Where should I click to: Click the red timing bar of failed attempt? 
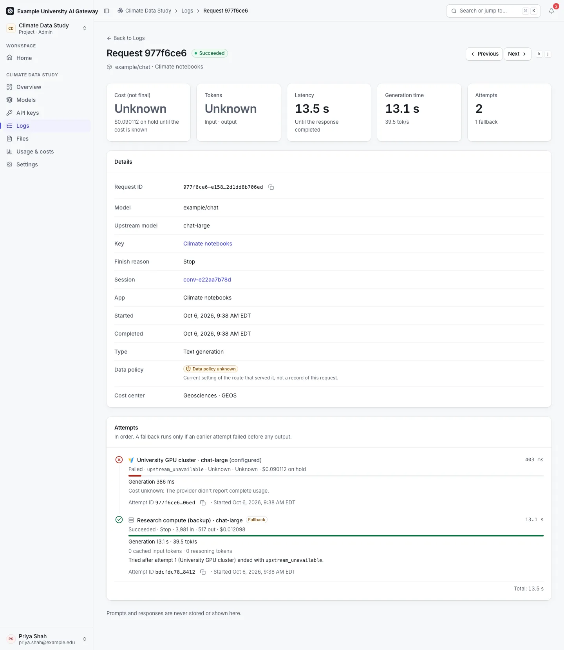coord(135,476)
